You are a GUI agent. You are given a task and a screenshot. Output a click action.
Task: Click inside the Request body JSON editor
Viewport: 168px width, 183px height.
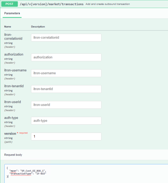tap(86, 173)
